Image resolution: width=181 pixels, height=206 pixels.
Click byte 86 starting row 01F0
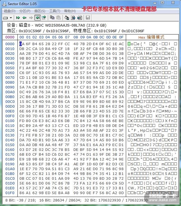point(22,193)
